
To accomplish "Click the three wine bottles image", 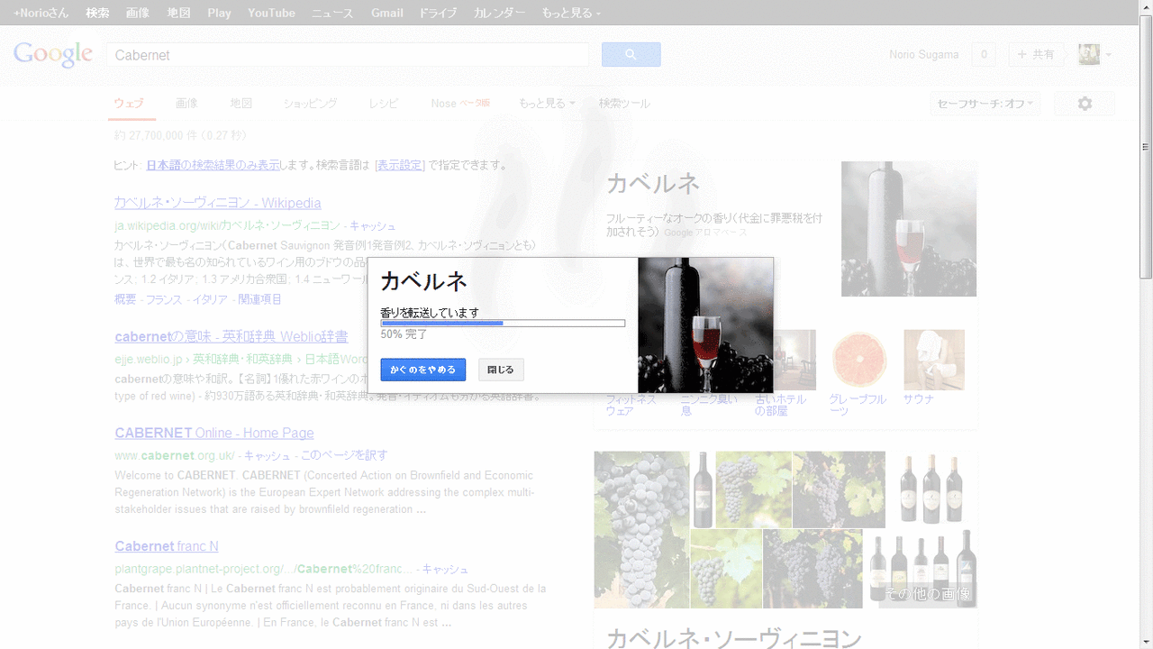I will (x=932, y=489).
